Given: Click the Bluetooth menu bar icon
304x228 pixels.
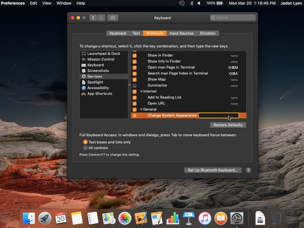Looking at the screenshot, I should [x=192, y=3].
